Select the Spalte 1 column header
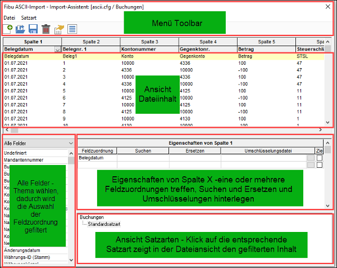The image size is (337, 268). click(33, 42)
